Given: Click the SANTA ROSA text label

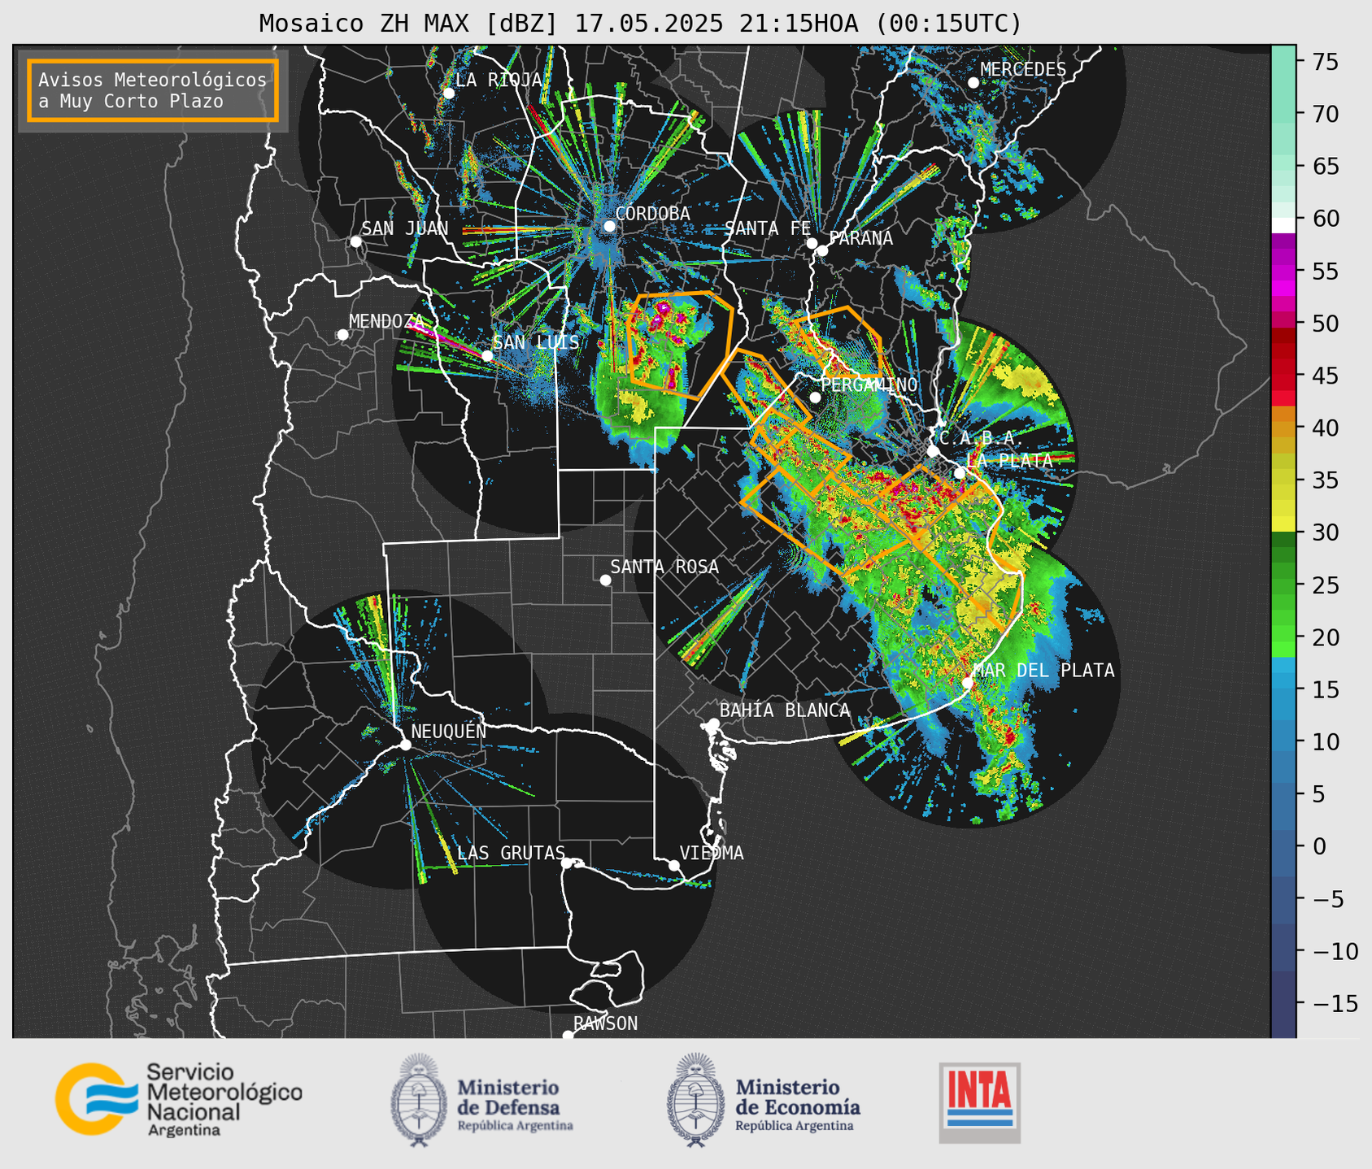Looking at the screenshot, I should click(x=664, y=567).
